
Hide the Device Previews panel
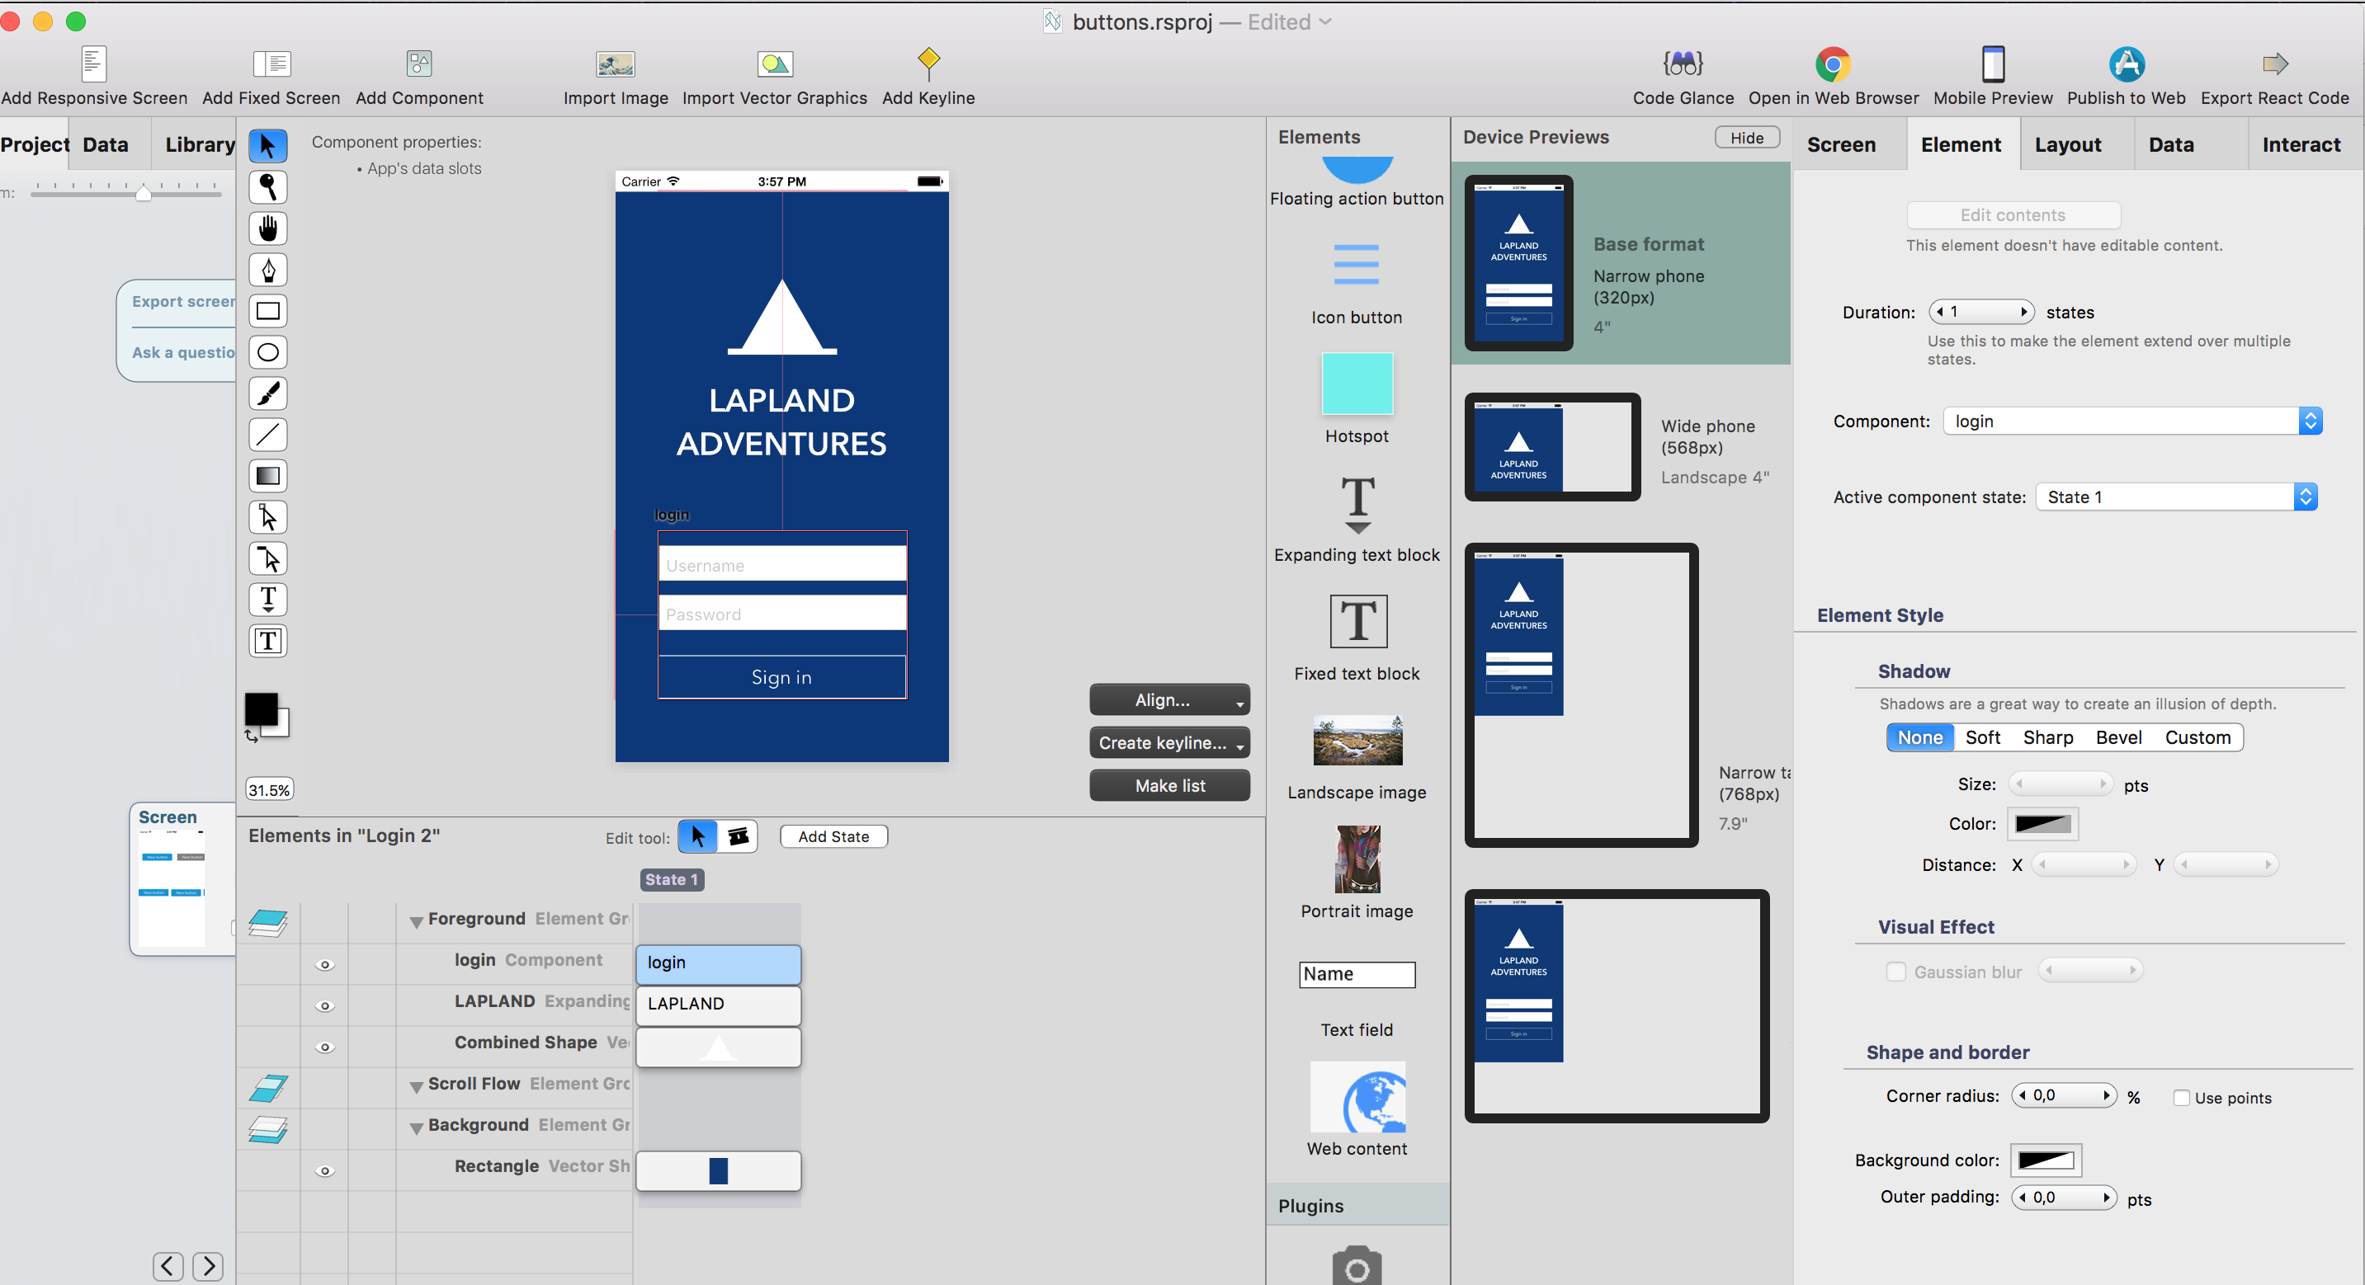point(1745,137)
